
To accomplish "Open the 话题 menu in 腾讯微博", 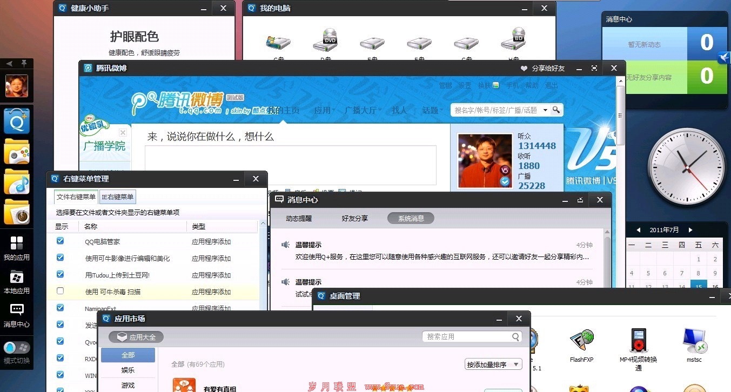I will coord(432,110).
